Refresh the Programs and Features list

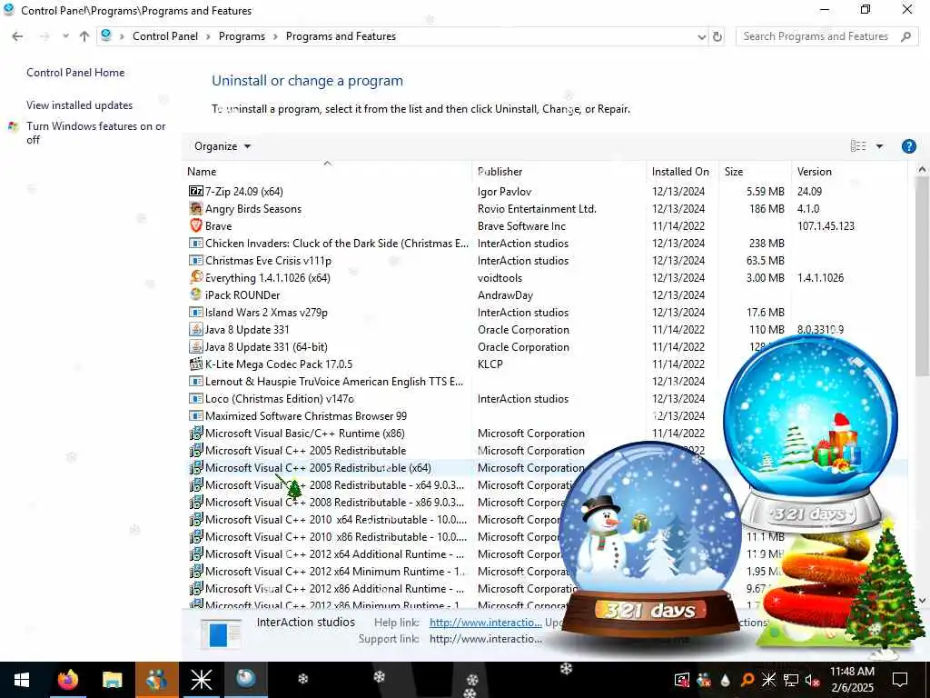717,36
